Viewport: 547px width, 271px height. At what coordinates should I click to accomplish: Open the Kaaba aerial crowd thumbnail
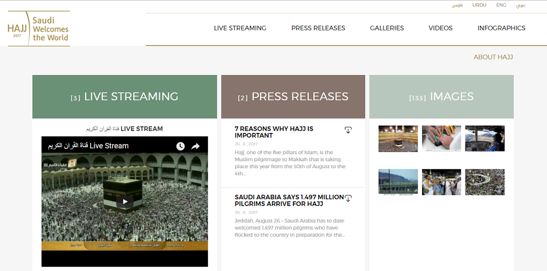tap(398, 139)
